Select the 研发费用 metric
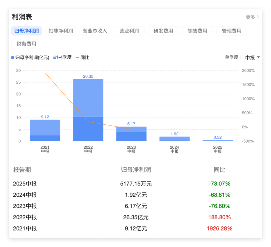Image resolution: width=271 pixels, height=247 pixels. coord(163,31)
